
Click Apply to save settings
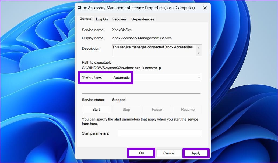pyautogui.click(x=196, y=153)
